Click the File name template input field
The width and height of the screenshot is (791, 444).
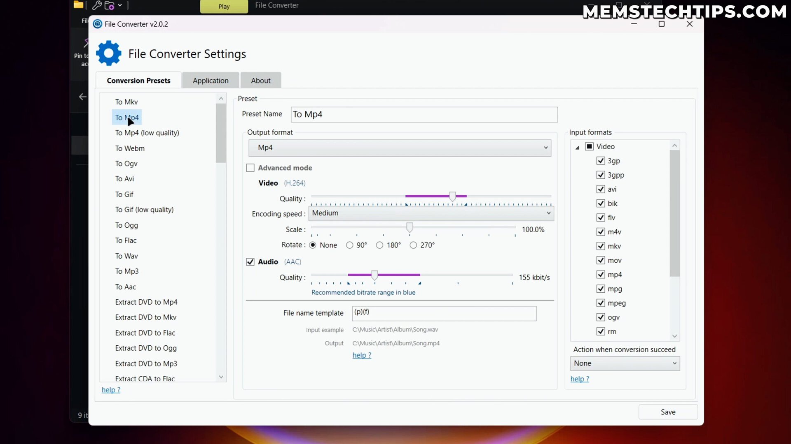(444, 313)
